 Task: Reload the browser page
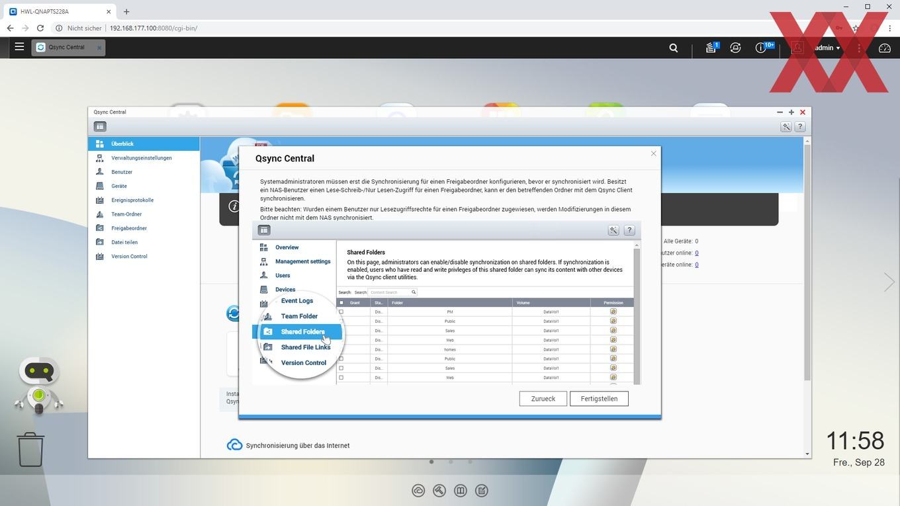[40, 28]
